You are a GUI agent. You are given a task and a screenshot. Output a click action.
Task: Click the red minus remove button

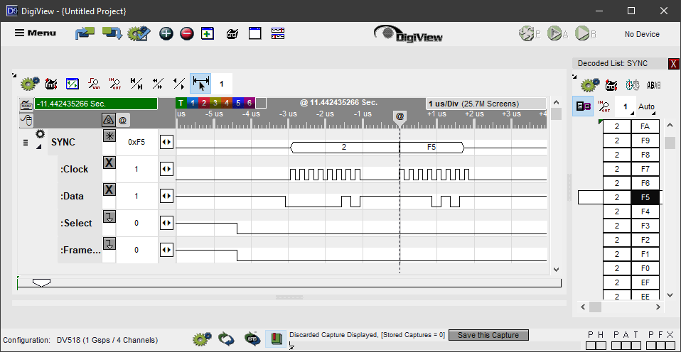point(186,33)
